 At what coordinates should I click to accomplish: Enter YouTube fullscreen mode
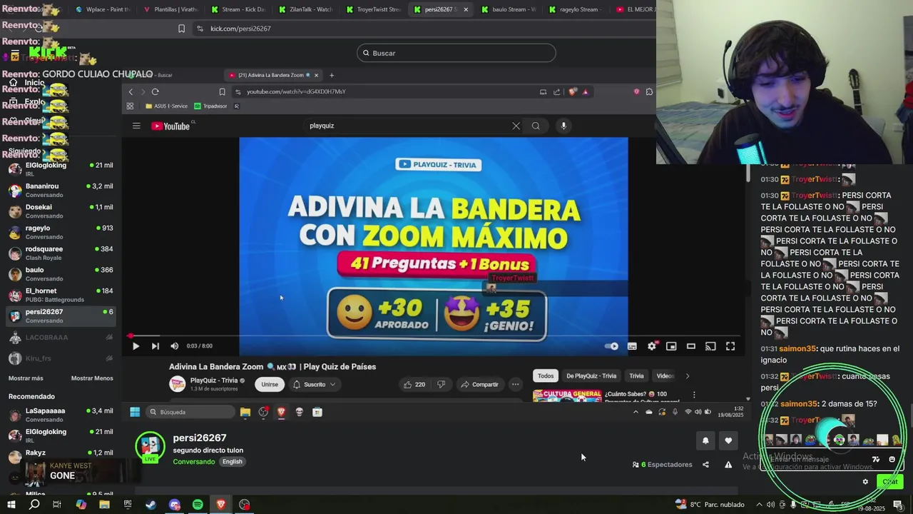(730, 346)
